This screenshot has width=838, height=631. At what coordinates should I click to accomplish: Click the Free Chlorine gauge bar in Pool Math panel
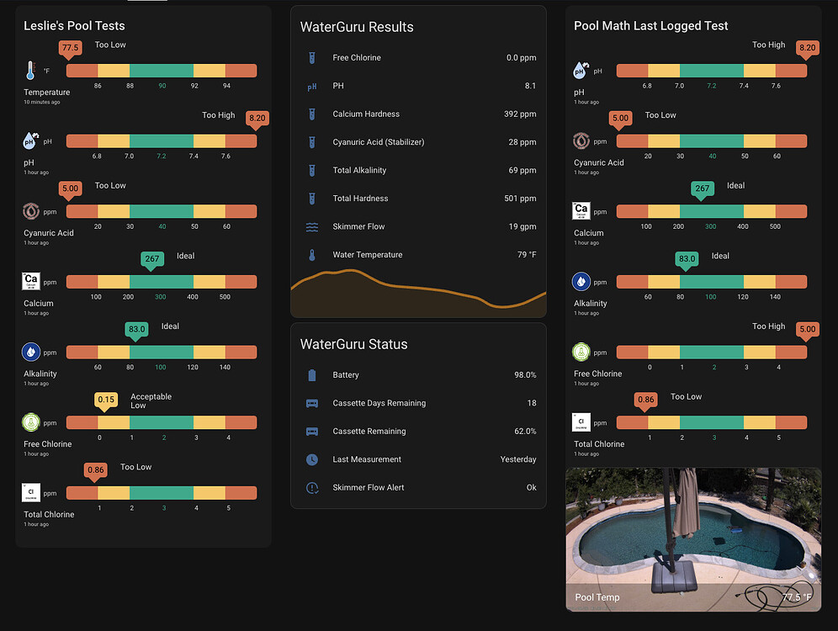711,353
